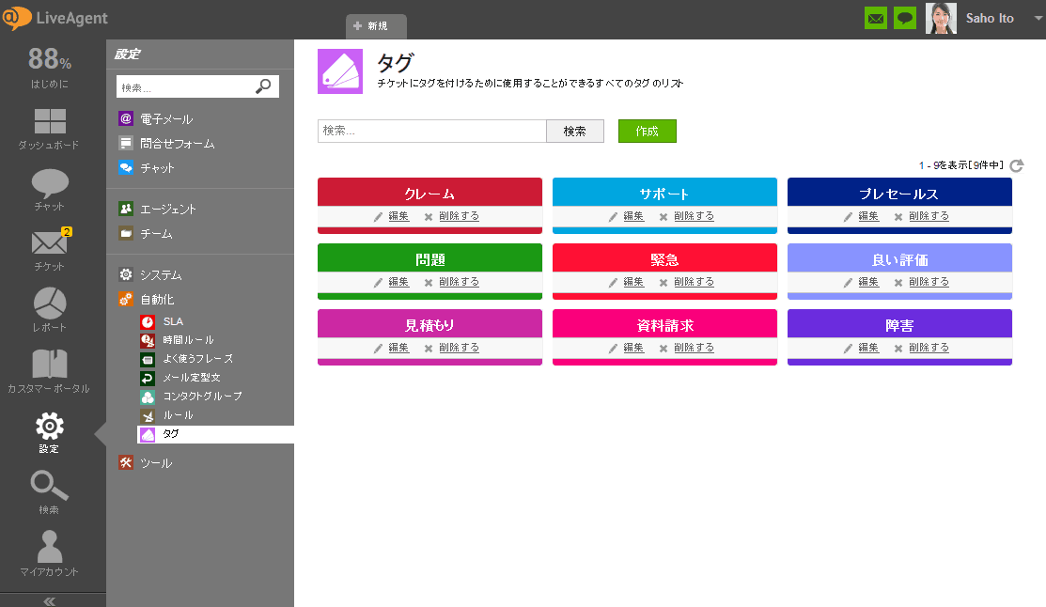Open My Account (マイアカウント) person icon
Screen dimensions: 1046x607
click(x=50, y=547)
